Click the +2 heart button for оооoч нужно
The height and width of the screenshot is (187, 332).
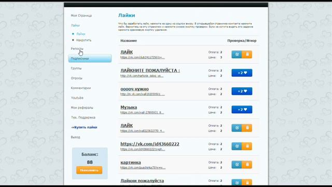[x=242, y=91]
